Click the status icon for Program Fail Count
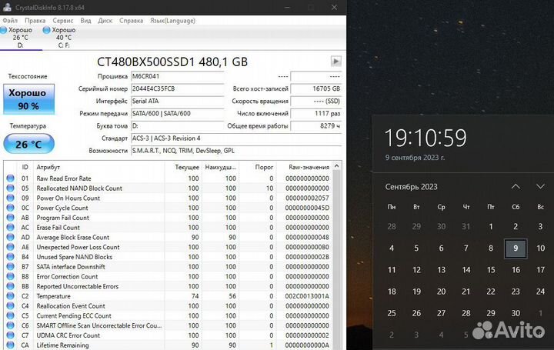The image size is (554, 350). coord(10,218)
